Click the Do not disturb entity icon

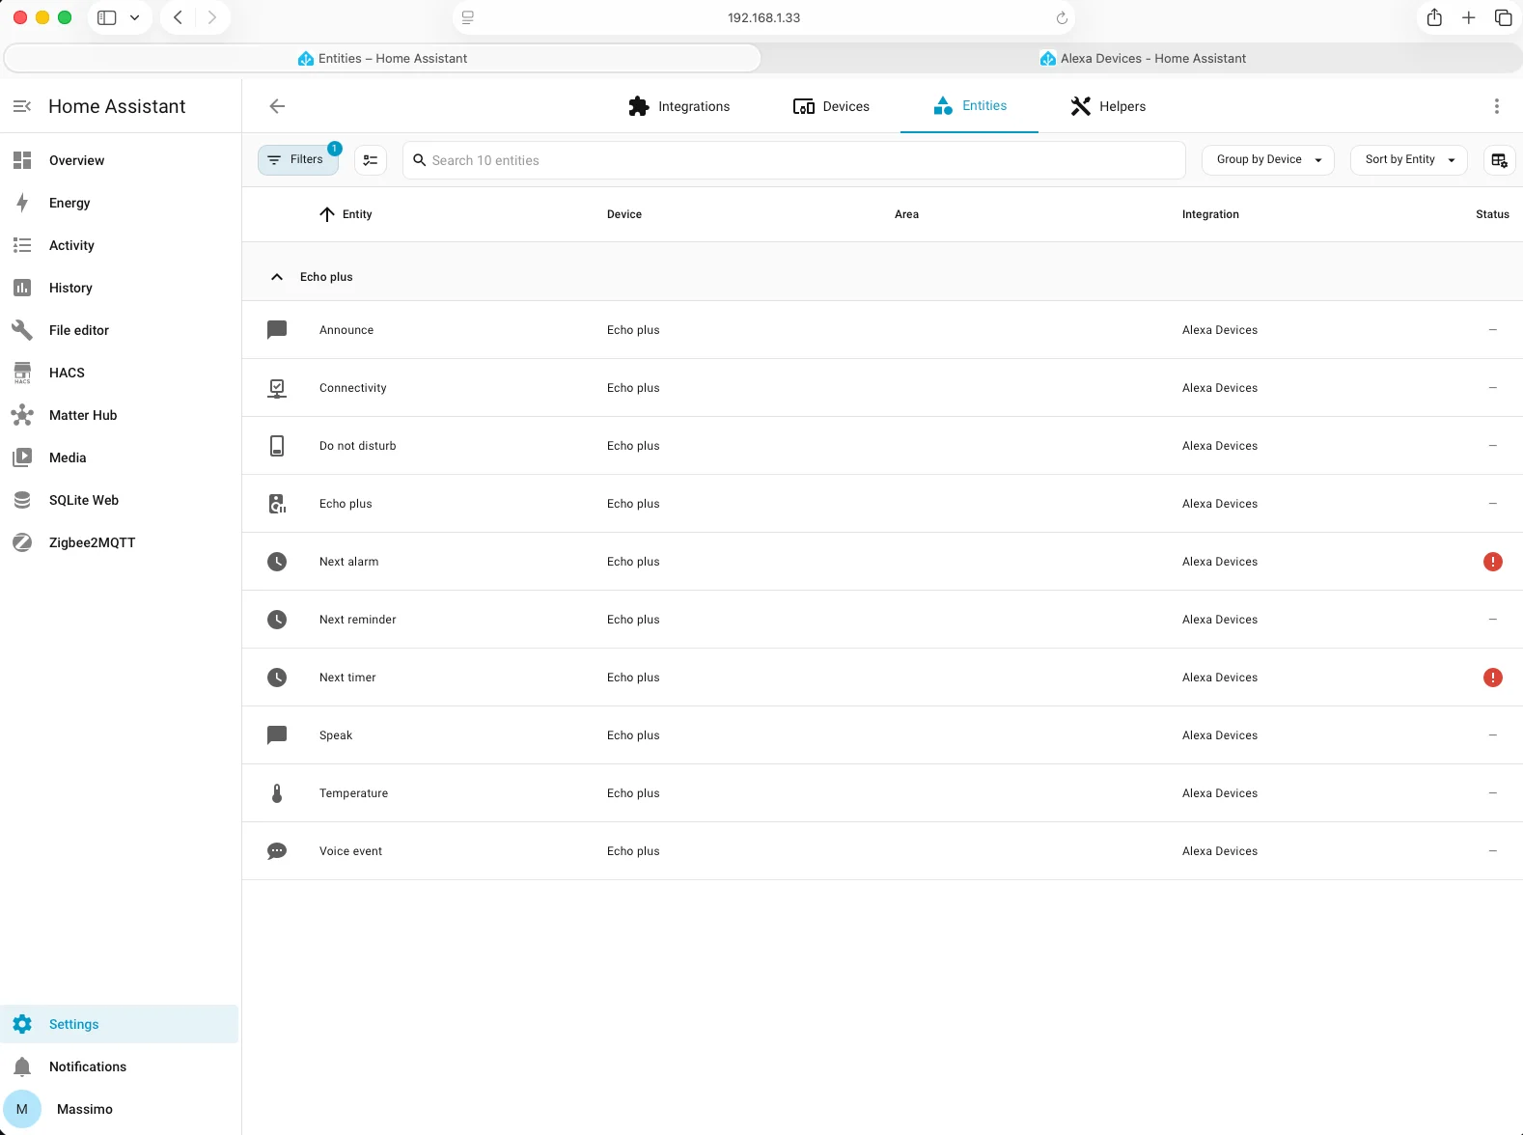[277, 446]
